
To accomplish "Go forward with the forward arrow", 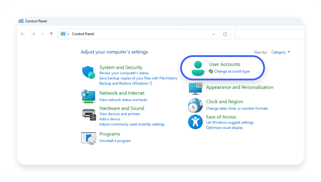I will (33, 34).
